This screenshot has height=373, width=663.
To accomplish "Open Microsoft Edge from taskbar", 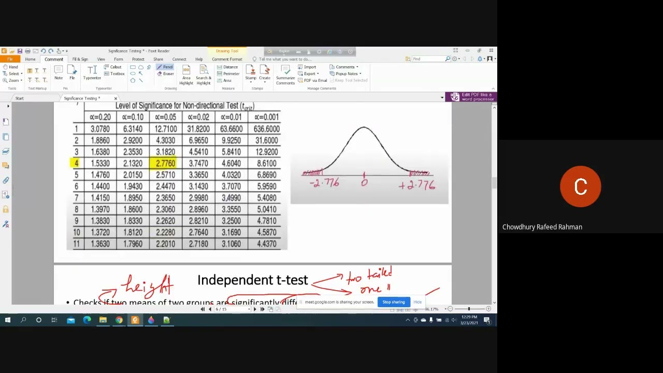I will coord(87,320).
